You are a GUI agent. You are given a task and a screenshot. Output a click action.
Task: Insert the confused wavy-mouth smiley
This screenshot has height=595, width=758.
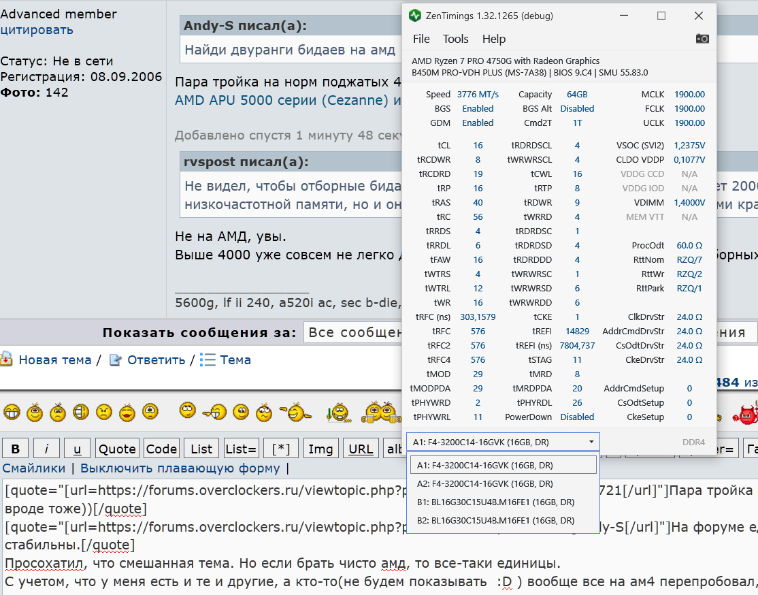point(264,412)
